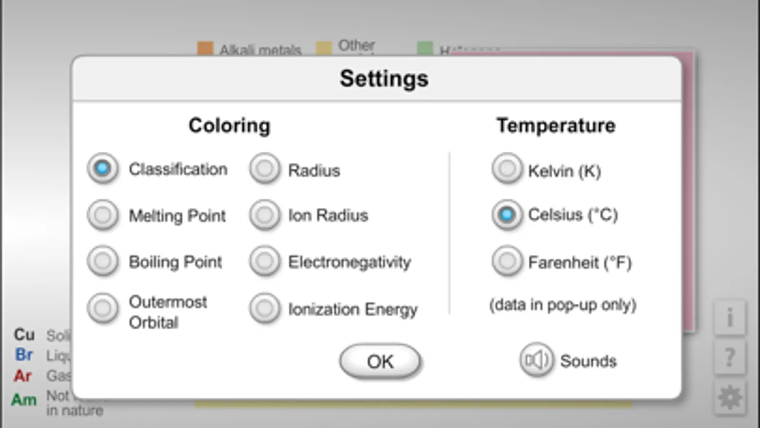The width and height of the screenshot is (760, 428).
Task: Switch temperature to Farenheit (°F)
Action: 507,261
